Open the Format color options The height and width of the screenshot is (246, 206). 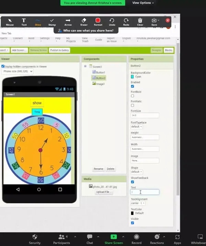pyautogui.click(x=98, y=22)
